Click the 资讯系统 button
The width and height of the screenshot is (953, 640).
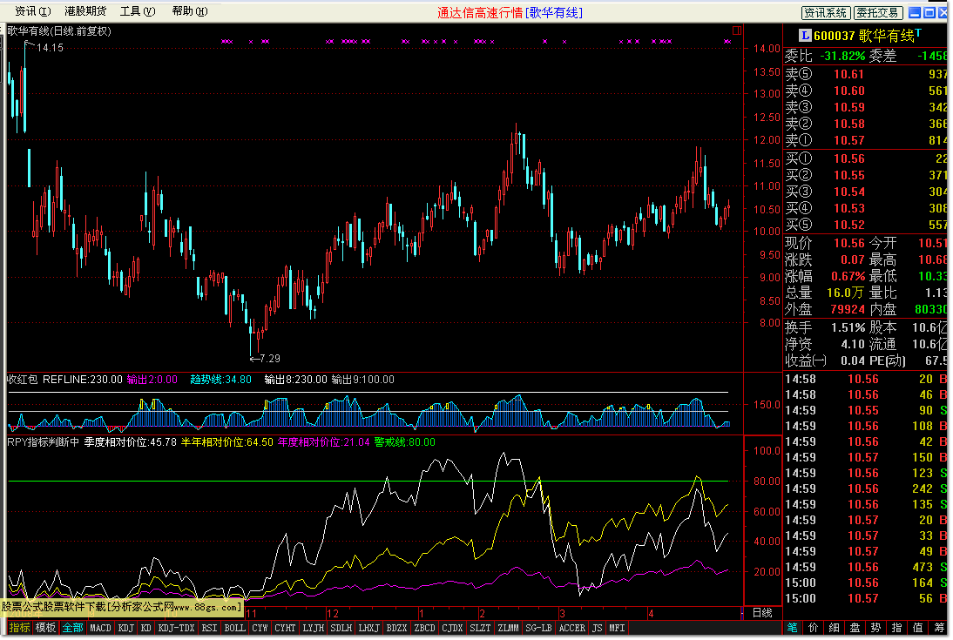click(825, 13)
